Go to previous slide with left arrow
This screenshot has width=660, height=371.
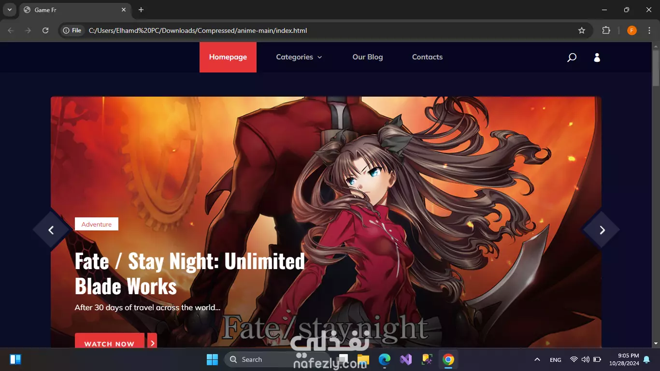click(x=51, y=230)
